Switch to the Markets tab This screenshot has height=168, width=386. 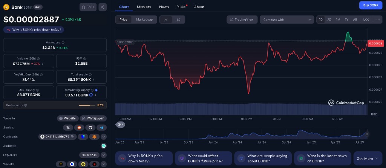click(144, 7)
